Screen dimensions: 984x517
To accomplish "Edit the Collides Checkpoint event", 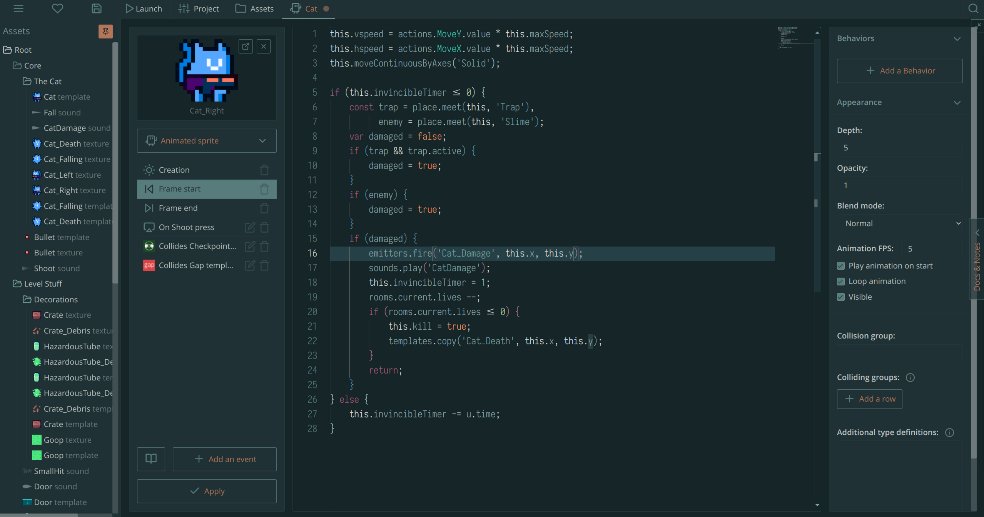I will [250, 246].
